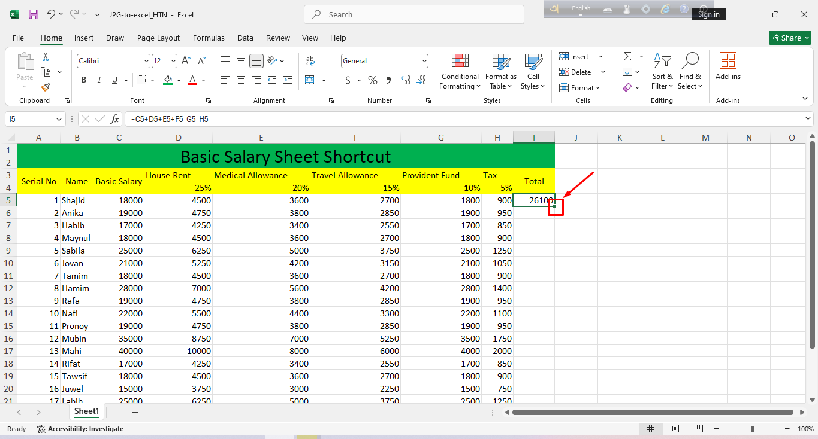Viewport: 818px width, 439px height.
Task: Click the AutoSum sigma icon
Action: coord(627,56)
